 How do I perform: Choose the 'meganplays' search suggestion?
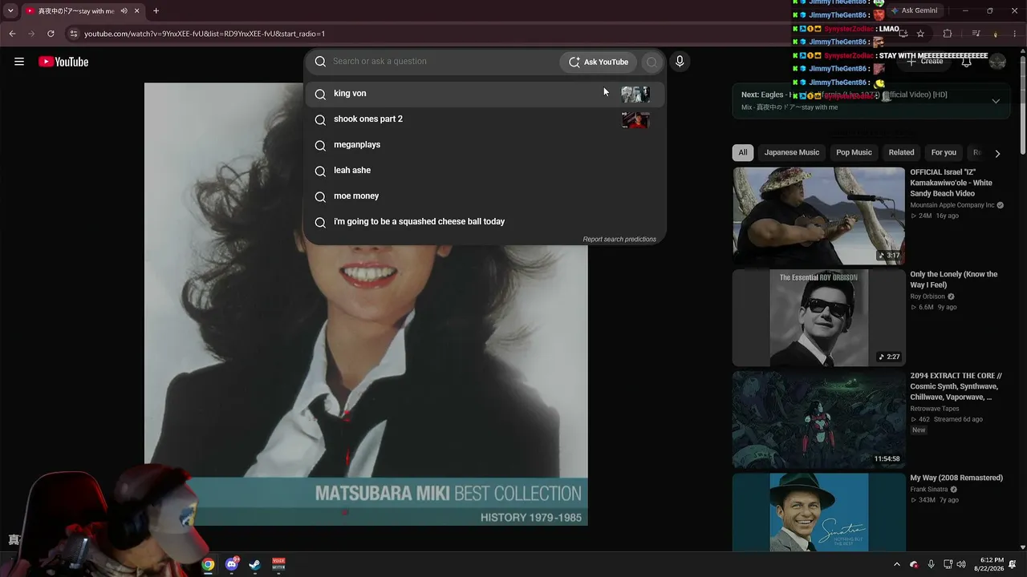pos(485,145)
